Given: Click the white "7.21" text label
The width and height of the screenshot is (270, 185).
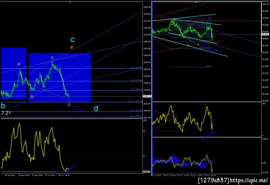Looking at the screenshot, I should pos(6,113).
